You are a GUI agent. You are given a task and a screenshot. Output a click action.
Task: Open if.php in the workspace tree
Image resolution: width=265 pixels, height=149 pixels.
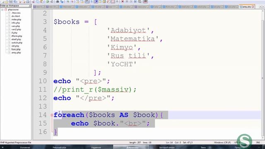pos(14,33)
